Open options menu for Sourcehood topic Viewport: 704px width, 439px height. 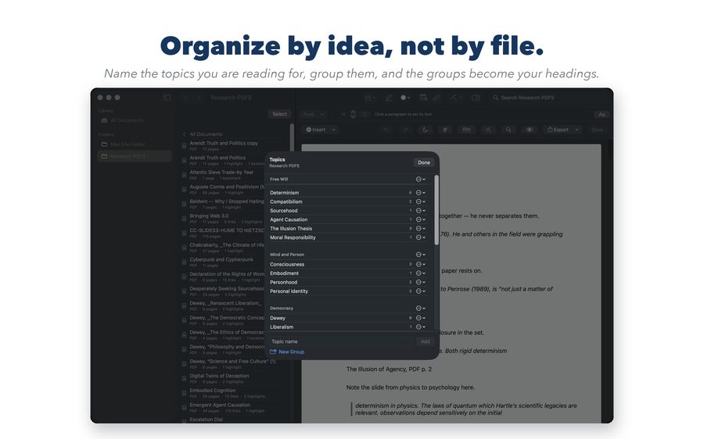point(420,210)
